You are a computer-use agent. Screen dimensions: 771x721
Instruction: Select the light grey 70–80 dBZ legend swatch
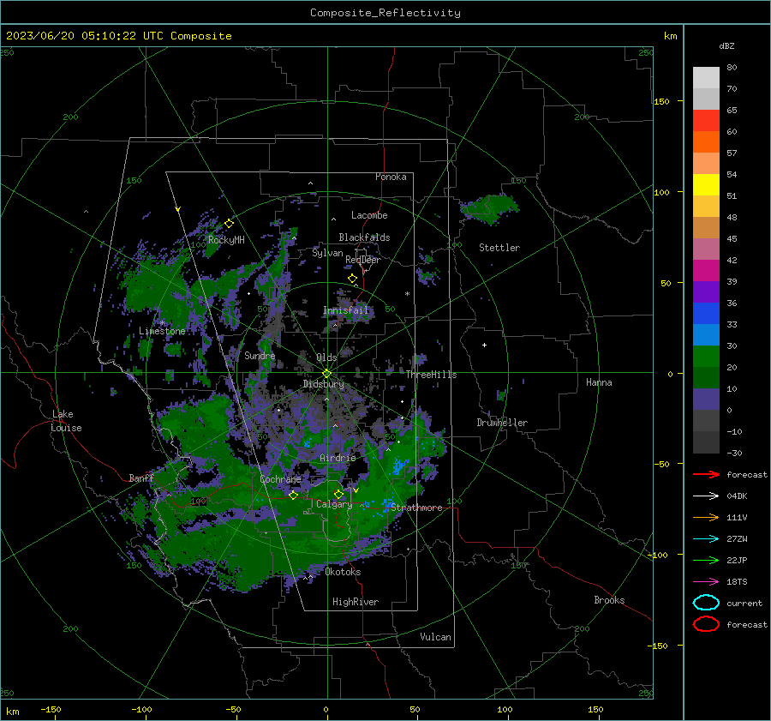(706, 78)
